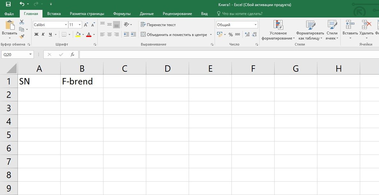Paste using the clipboard Вставить icon

(x=10, y=25)
